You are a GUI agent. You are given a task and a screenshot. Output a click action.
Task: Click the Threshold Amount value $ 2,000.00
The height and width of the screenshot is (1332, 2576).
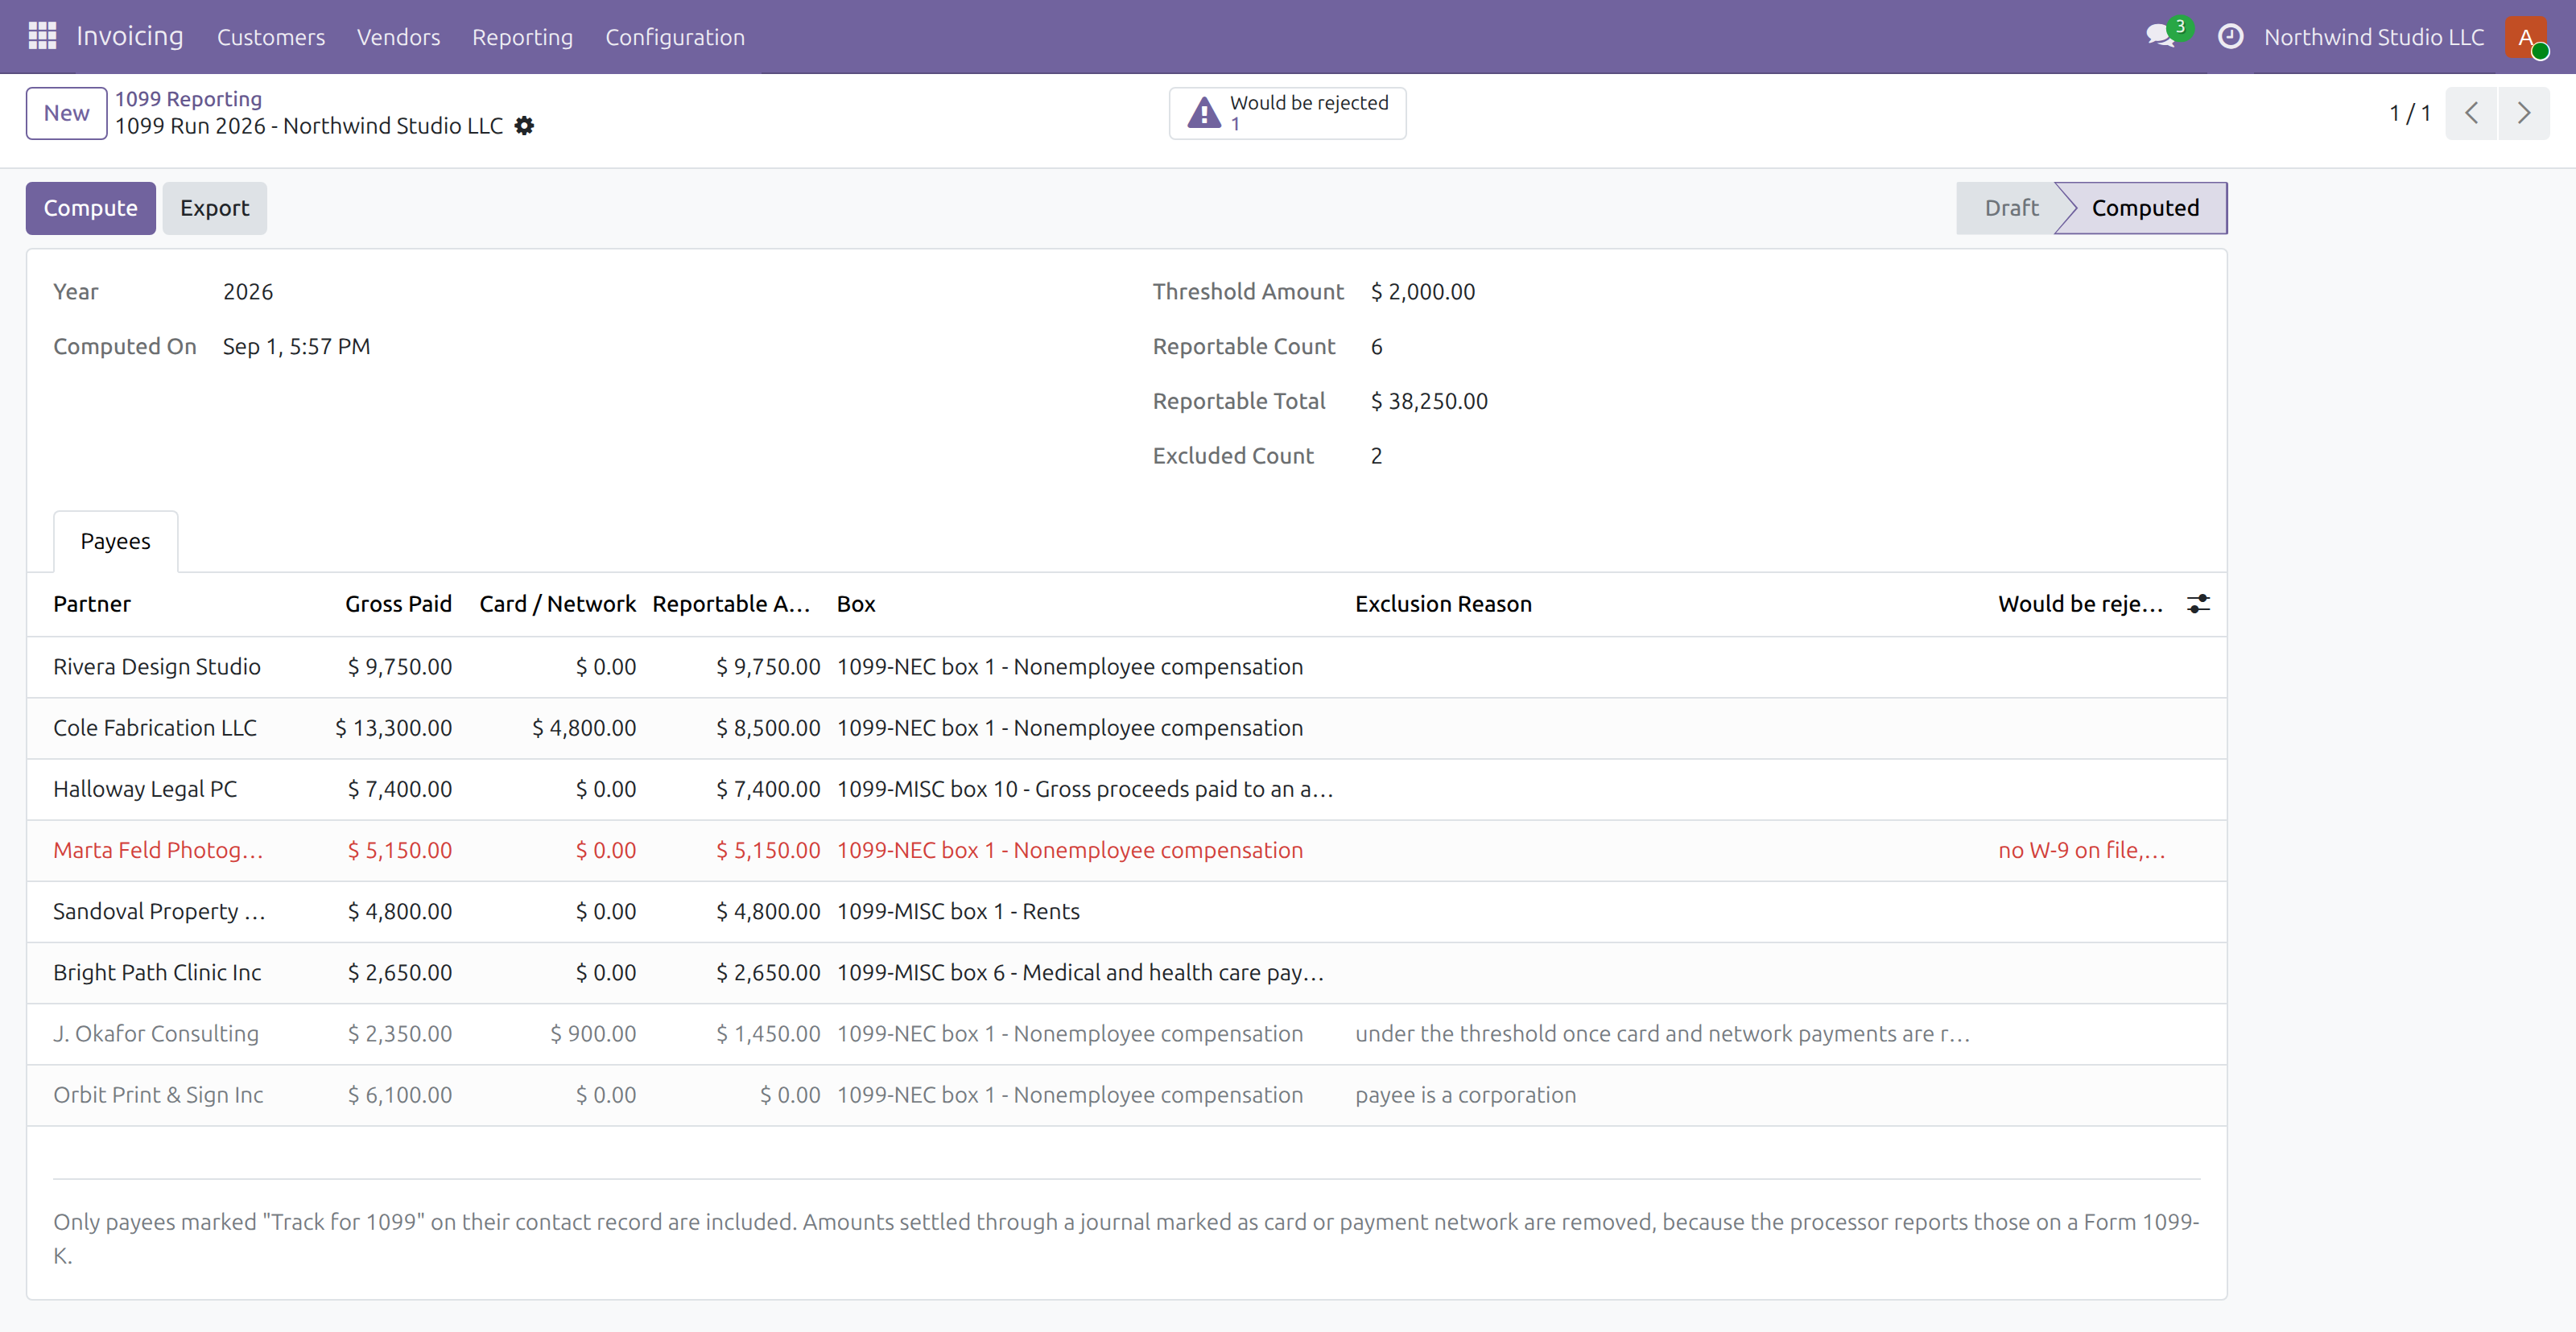[x=1423, y=292]
